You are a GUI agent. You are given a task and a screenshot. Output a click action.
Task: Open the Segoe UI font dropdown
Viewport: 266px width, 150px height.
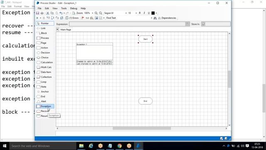(126, 13)
